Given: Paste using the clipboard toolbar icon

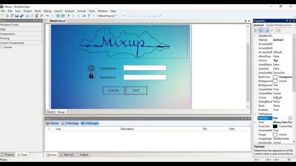Looking at the screenshot, I should tap(37, 16).
